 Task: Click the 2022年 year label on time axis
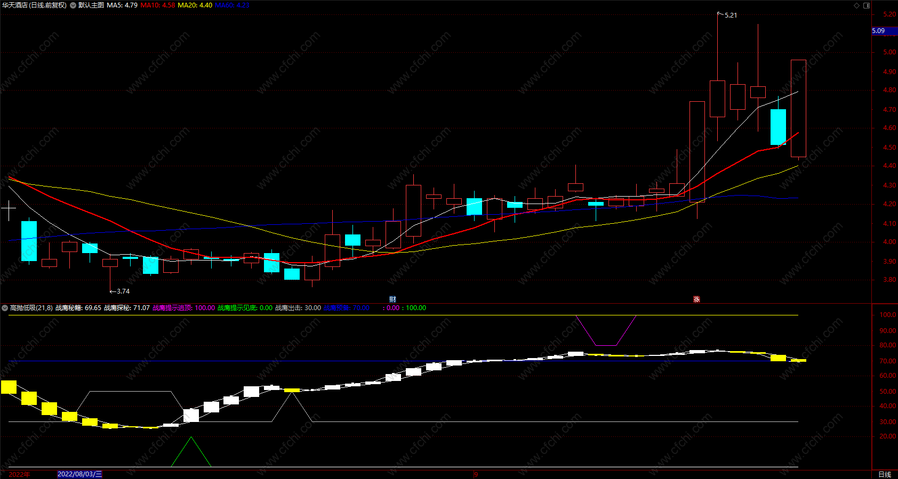click(x=20, y=474)
